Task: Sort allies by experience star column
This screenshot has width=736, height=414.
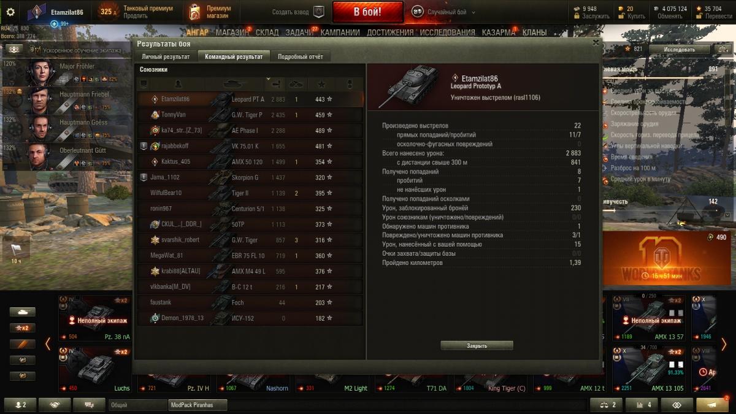Action: point(321,83)
